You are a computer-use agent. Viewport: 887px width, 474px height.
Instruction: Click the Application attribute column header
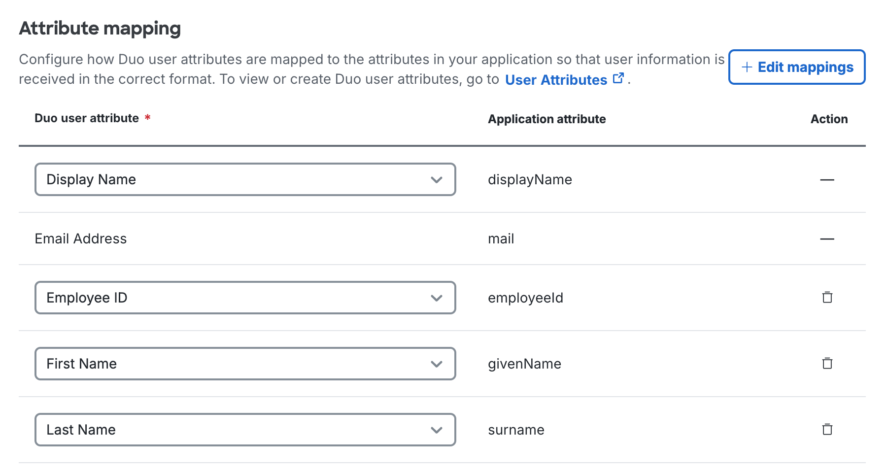pyautogui.click(x=546, y=119)
